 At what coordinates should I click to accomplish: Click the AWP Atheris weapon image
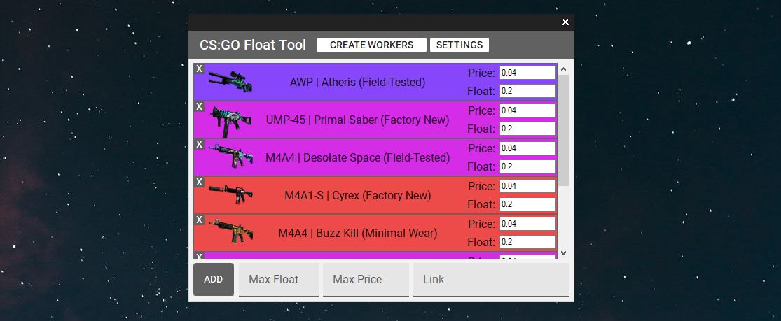230,82
